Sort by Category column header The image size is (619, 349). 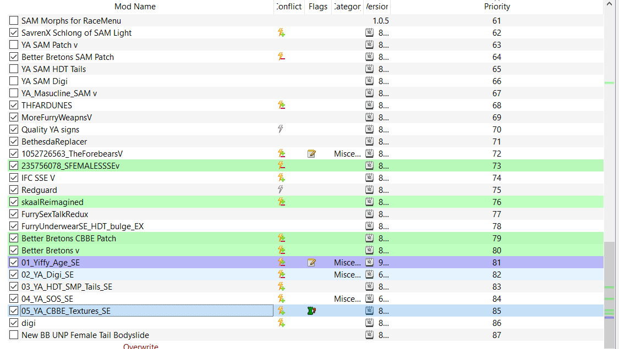click(x=347, y=6)
